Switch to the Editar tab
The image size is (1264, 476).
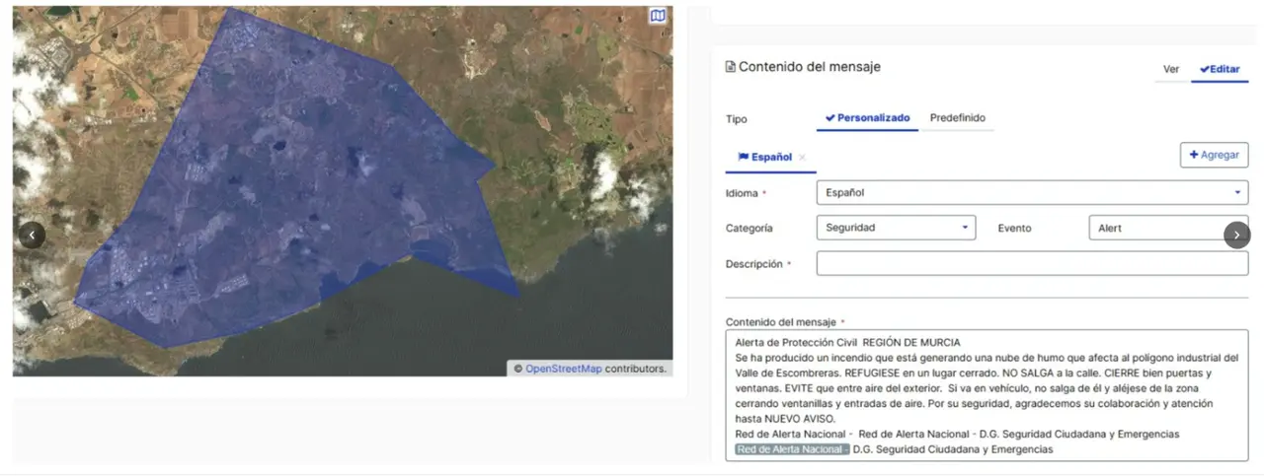pyautogui.click(x=1219, y=69)
